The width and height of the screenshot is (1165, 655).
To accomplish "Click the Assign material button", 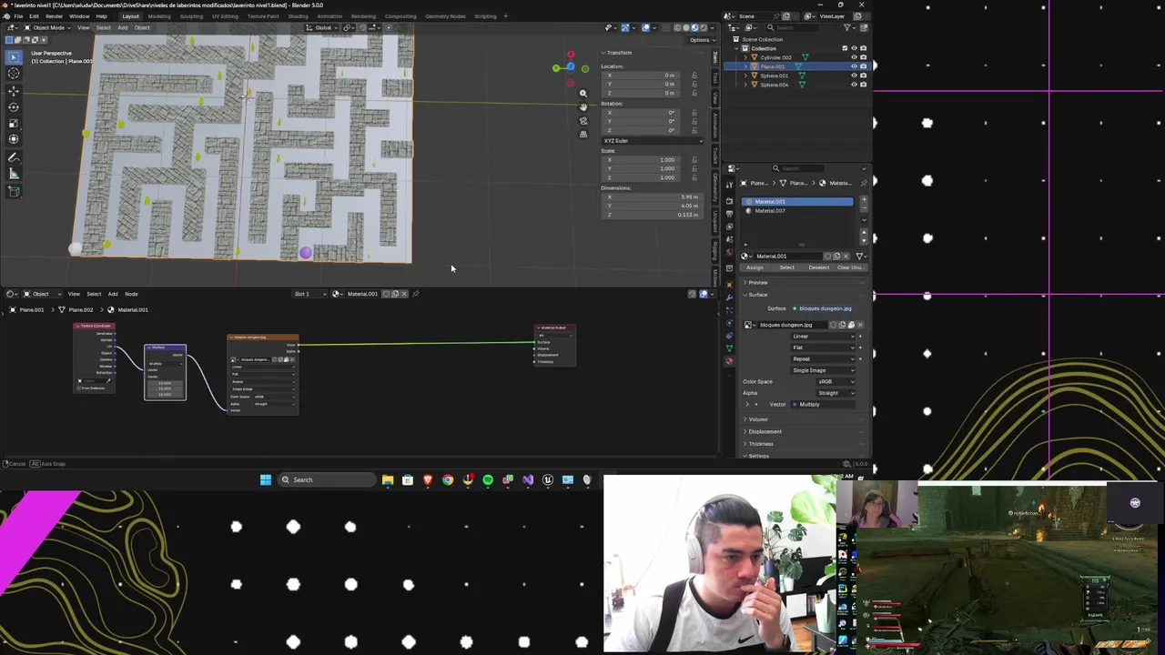I will click(x=755, y=267).
